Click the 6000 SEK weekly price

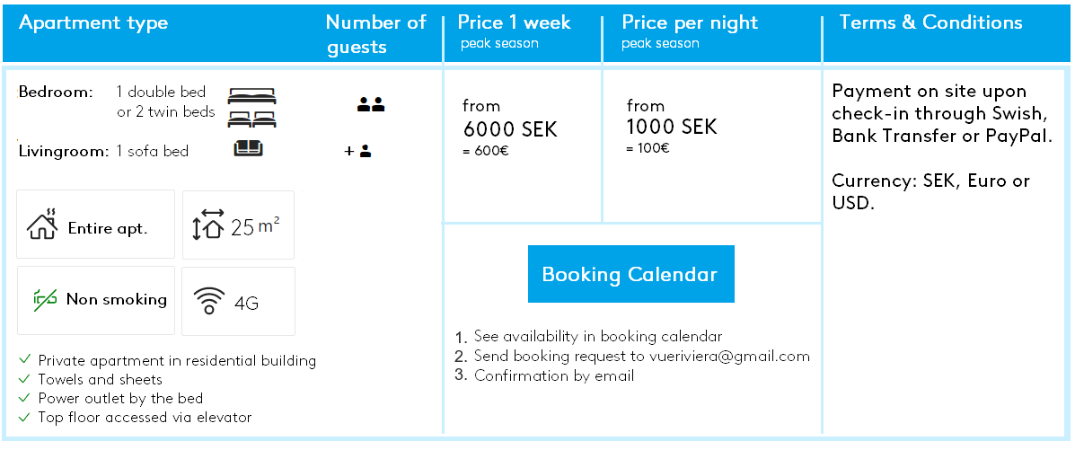pos(510,128)
